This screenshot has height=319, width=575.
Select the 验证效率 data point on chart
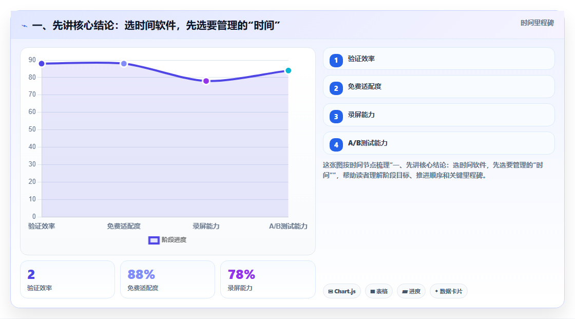point(42,64)
